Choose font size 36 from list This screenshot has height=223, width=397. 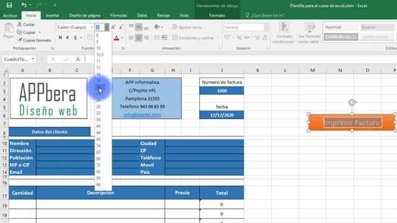tap(99, 120)
